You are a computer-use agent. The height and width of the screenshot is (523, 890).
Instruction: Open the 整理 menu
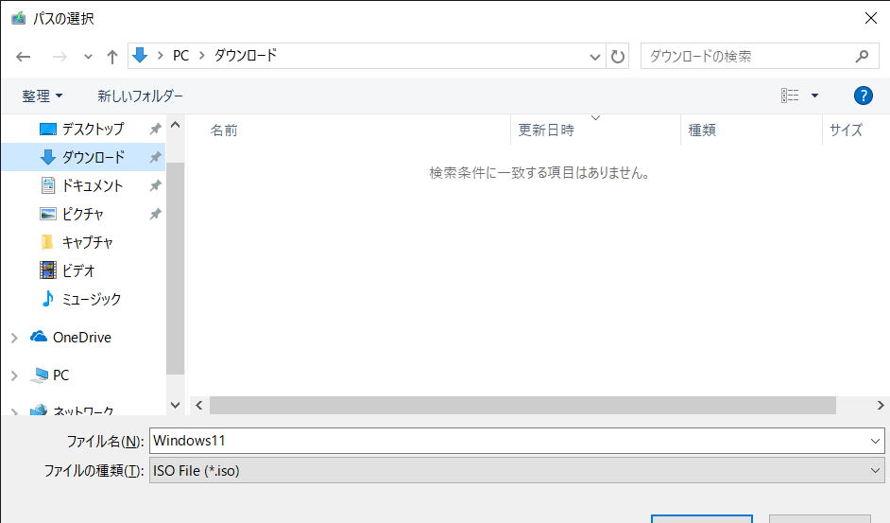tap(42, 96)
